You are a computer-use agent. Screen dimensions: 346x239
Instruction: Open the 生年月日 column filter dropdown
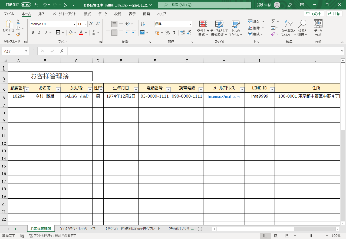(x=136, y=89)
